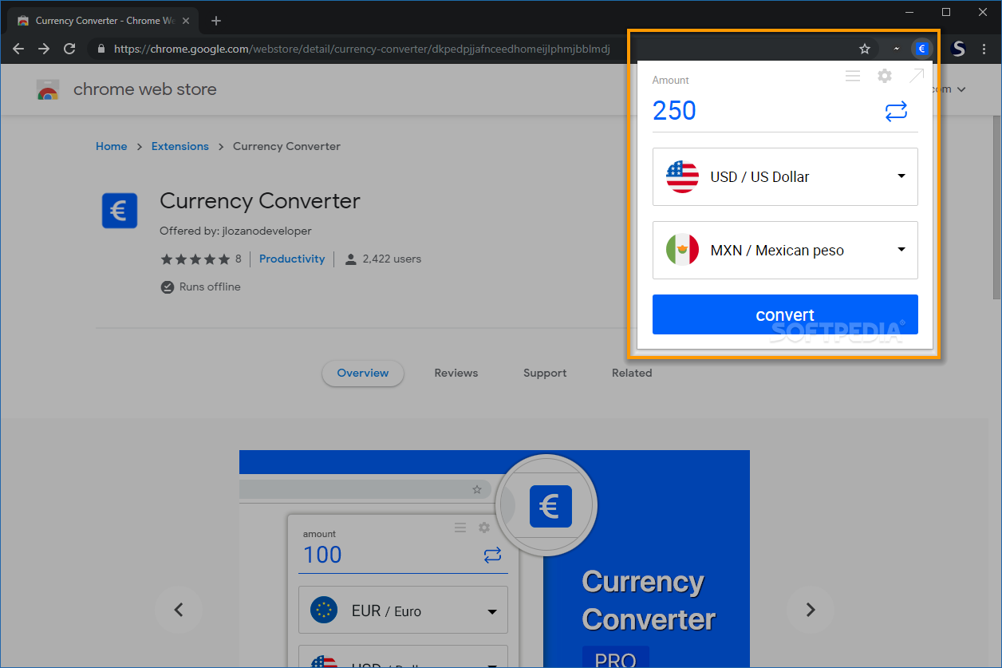Screen dimensions: 1002x668
Task: Close the Currency Converter browser tab
Action: point(186,21)
